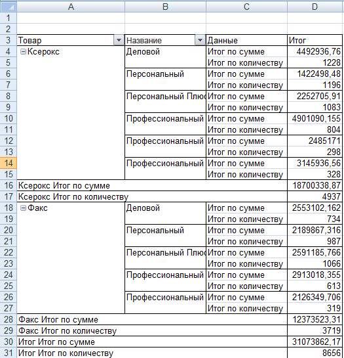Select grand total 31073862,17
Screen dimensions: 344x358
[315, 342]
